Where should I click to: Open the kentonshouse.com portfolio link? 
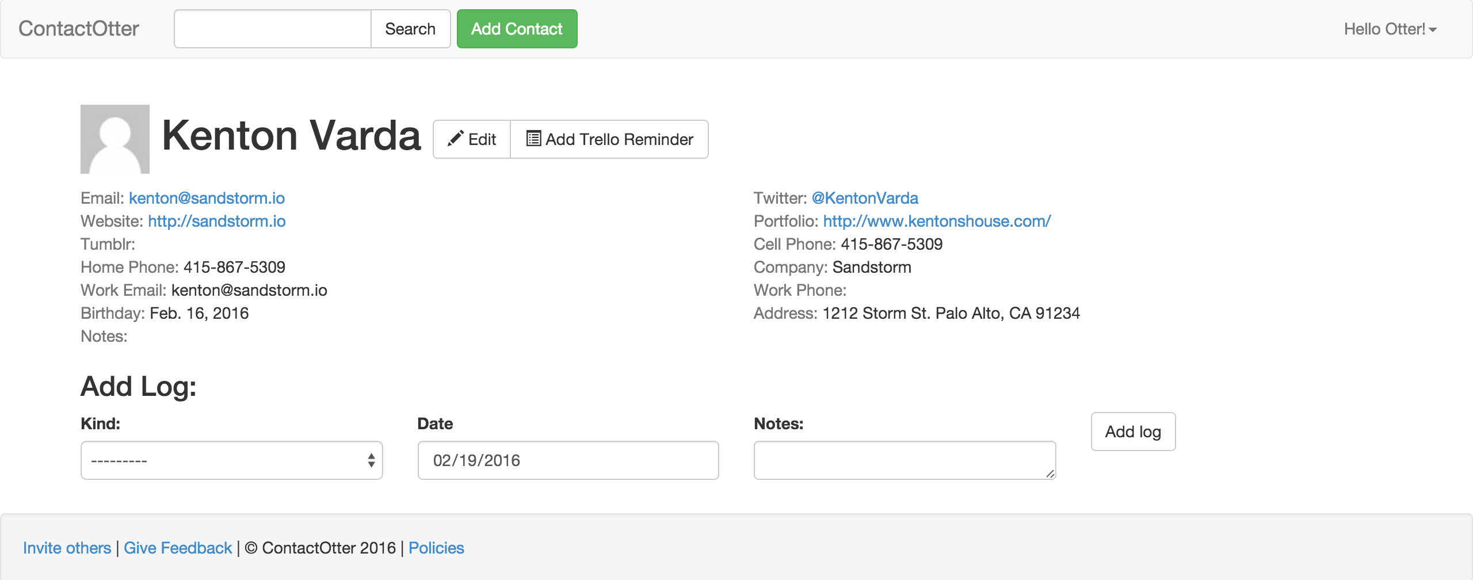937,221
